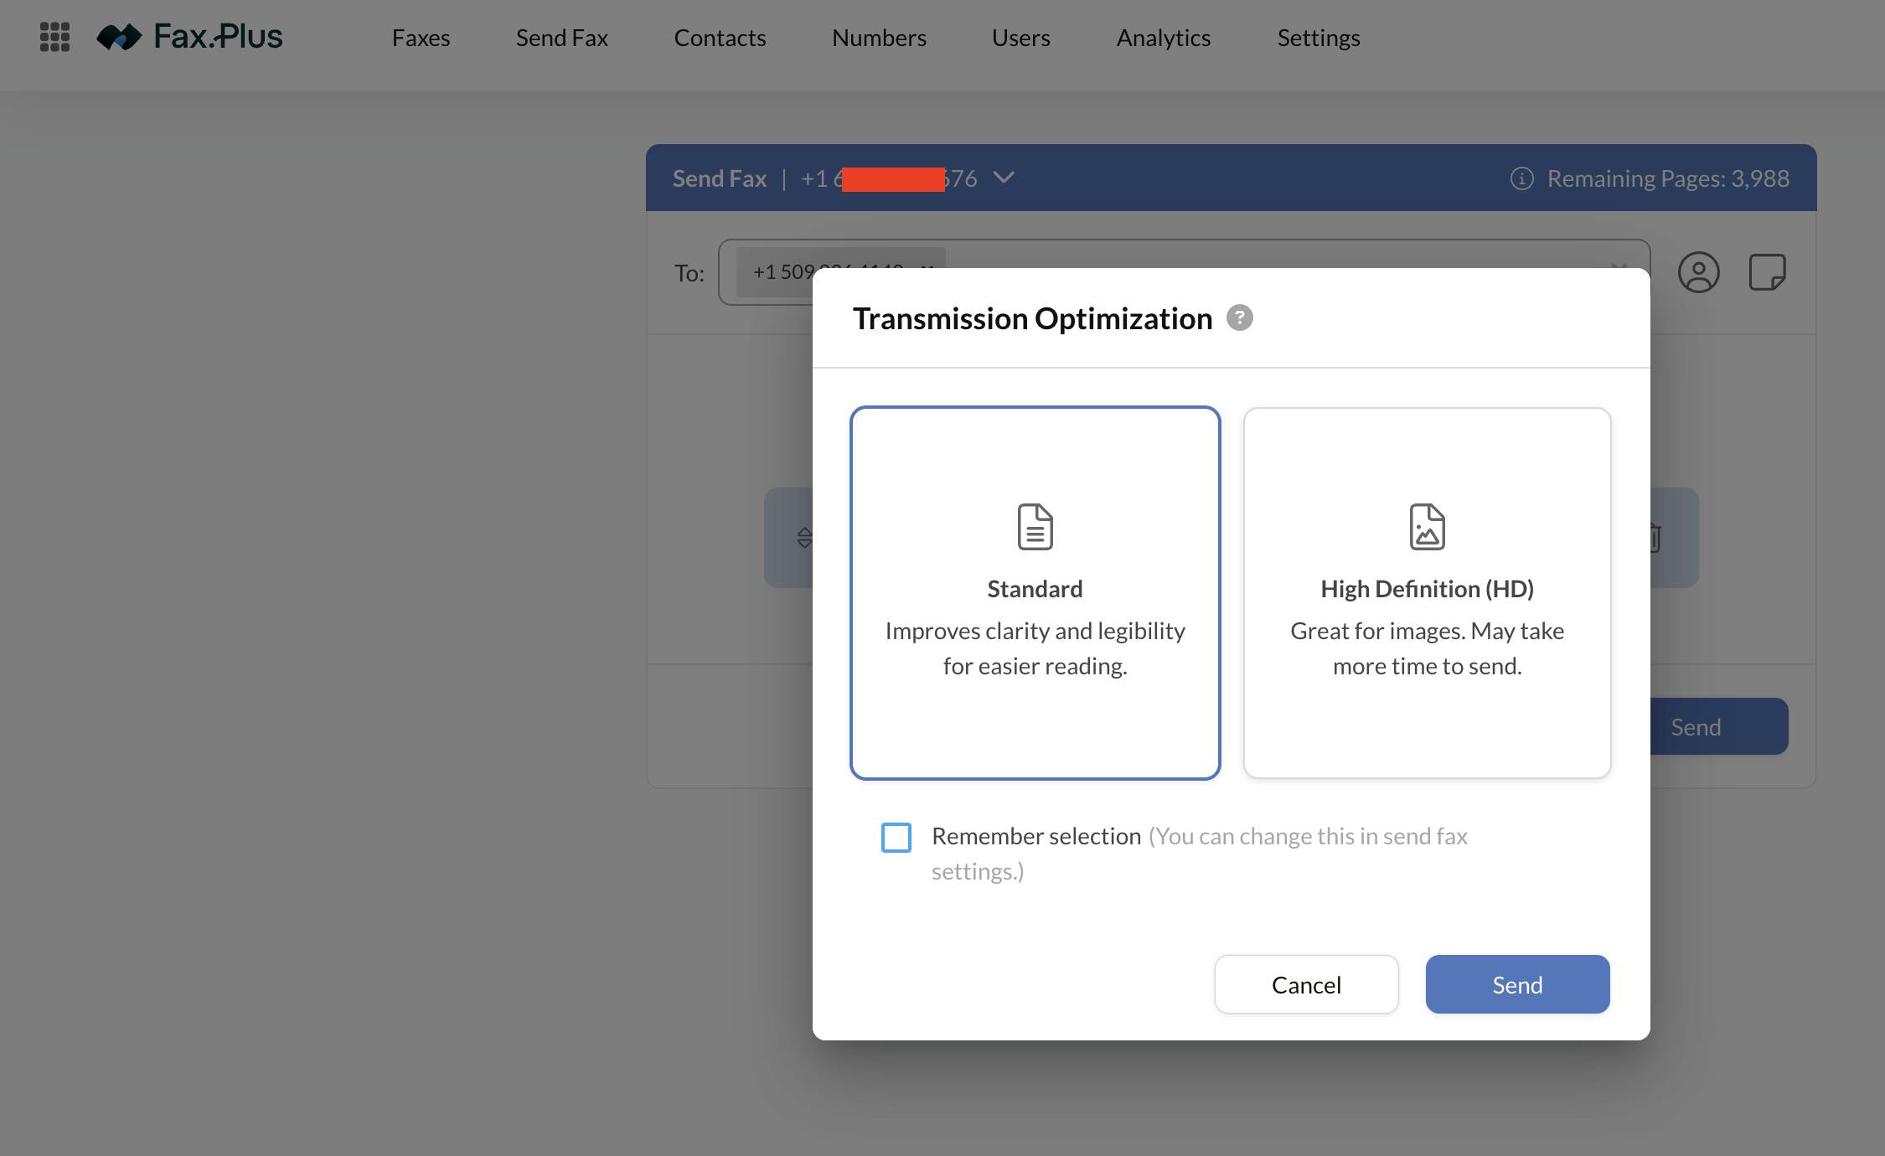The height and width of the screenshot is (1156, 1885).
Task: View the Analytics page
Action: coord(1163,38)
